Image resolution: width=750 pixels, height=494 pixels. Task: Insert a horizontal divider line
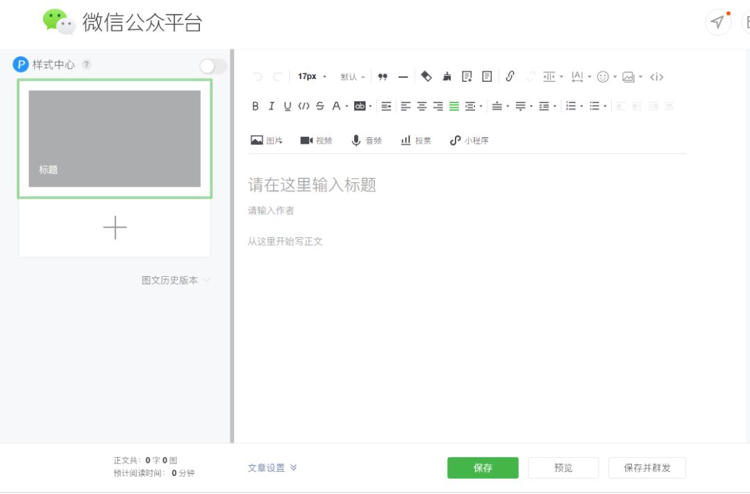coord(403,77)
